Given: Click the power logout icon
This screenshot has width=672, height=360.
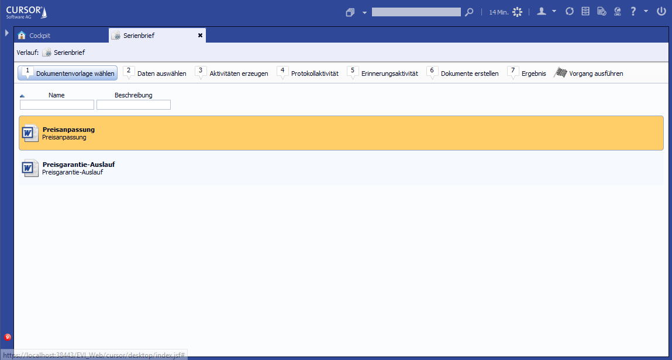Looking at the screenshot, I should (x=661, y=12).
